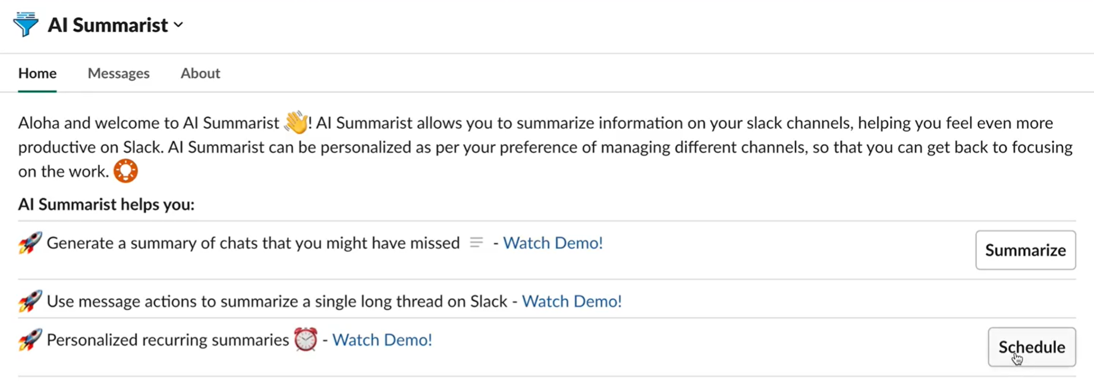Switch to the Home tab
Image resolution: width=1094 pixels, height=382 pixels.
tap(37, 73)
